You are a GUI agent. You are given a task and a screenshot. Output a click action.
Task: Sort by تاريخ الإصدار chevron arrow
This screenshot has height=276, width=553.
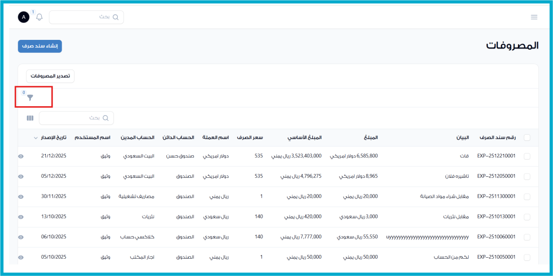click(36, 138)
